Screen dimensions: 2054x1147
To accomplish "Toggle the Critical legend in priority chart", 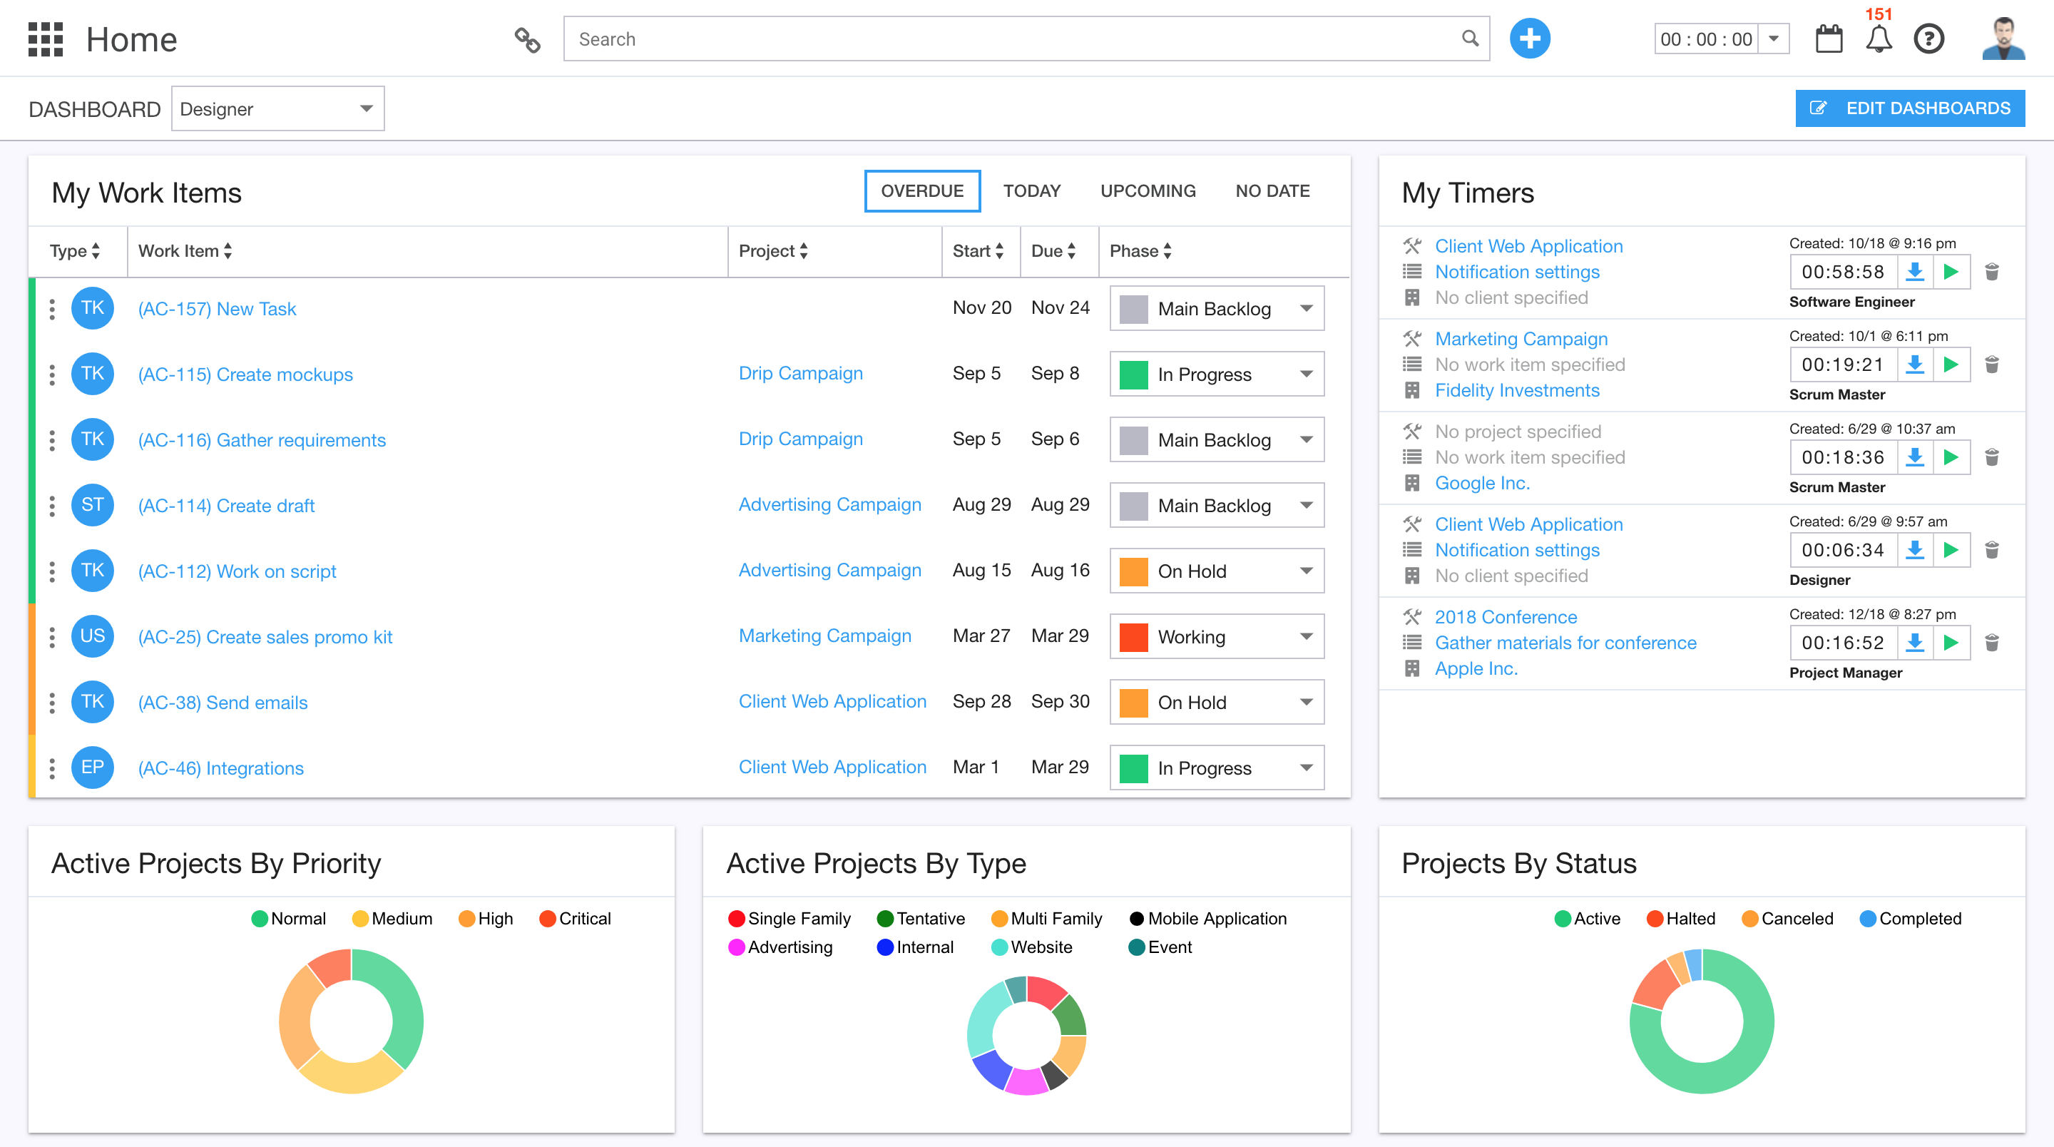I will [575, 918].
